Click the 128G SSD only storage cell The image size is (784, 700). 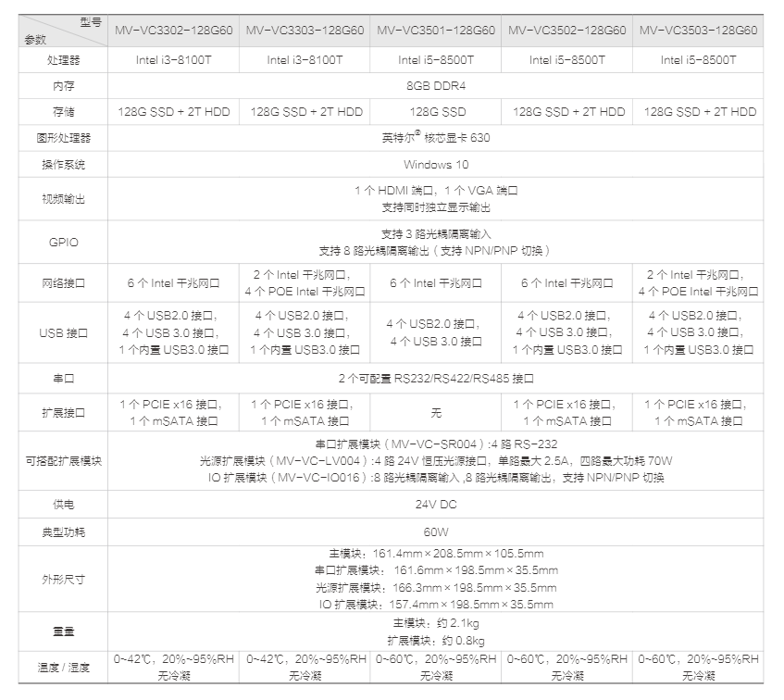tap(436, 111)
